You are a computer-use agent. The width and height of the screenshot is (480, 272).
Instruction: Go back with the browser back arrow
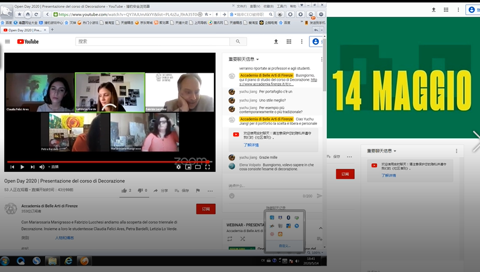(47, 14)
